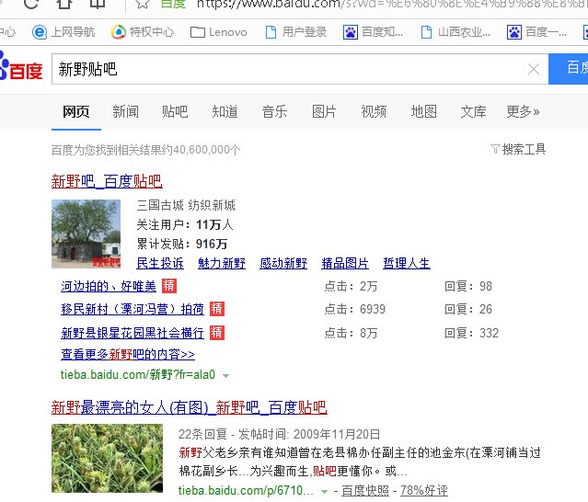Open the 上网导航 bookmark

tap(63, 32)
